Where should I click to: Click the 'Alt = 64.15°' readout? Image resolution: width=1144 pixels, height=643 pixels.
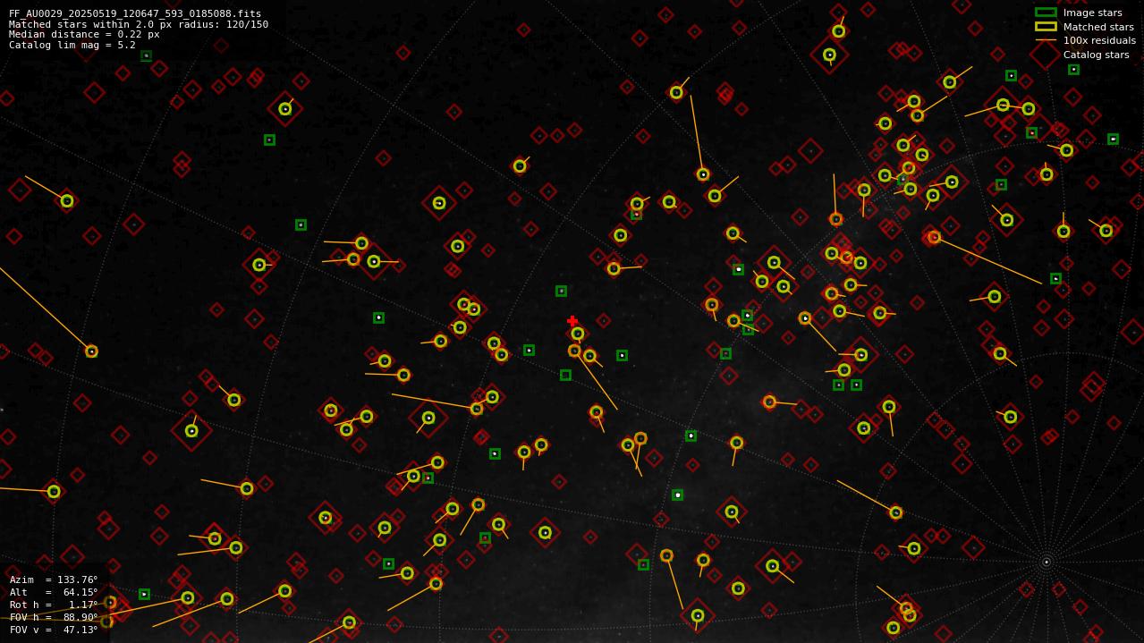[54, 592]
